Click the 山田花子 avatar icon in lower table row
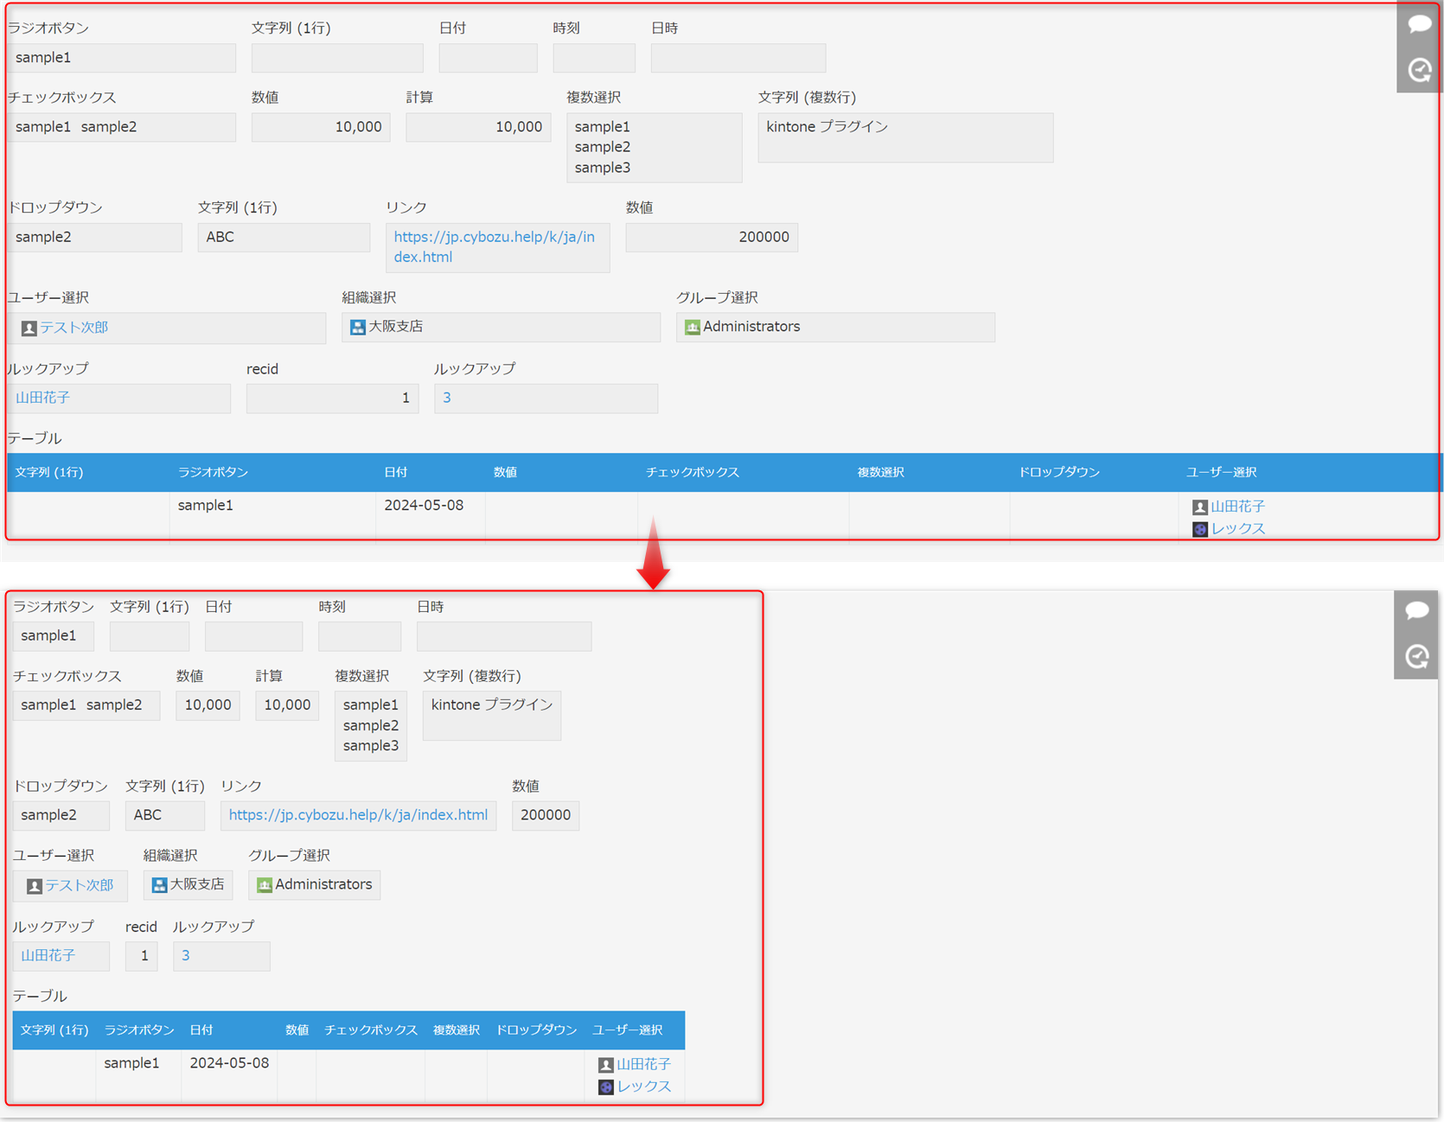 (x=605, y=1065)
